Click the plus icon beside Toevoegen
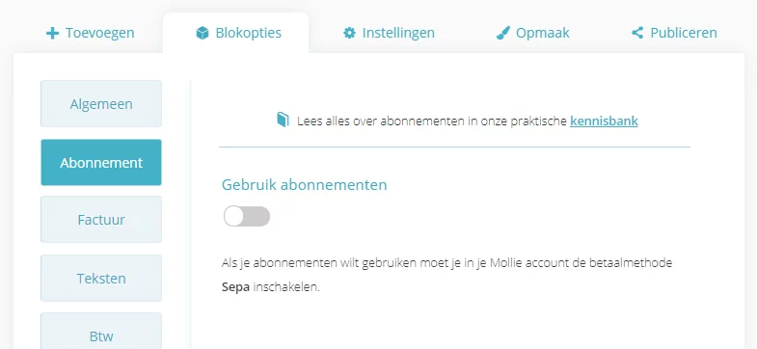Image resolution: width=757 pixels, height=349 pixels. pyautogui.click(x=52, y=34)
